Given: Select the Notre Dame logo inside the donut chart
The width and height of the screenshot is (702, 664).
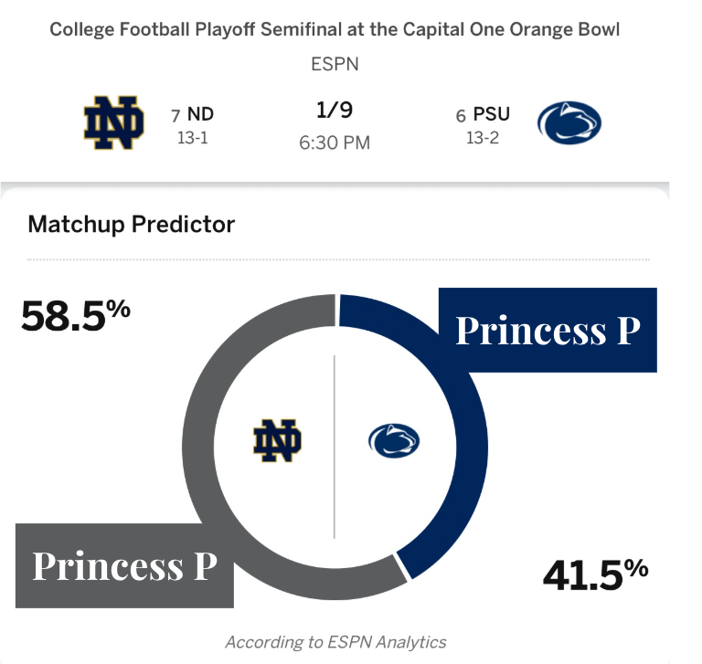Looking at the screenshot, I should 277,442.
